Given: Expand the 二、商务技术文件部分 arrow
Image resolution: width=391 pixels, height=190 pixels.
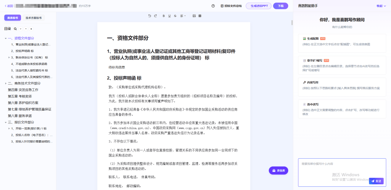Looking at the screenshot, I should [x=6, y=83].
